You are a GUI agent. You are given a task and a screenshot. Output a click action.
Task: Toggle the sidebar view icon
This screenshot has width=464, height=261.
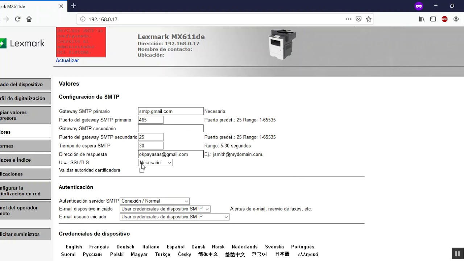(x=433, y=19)
